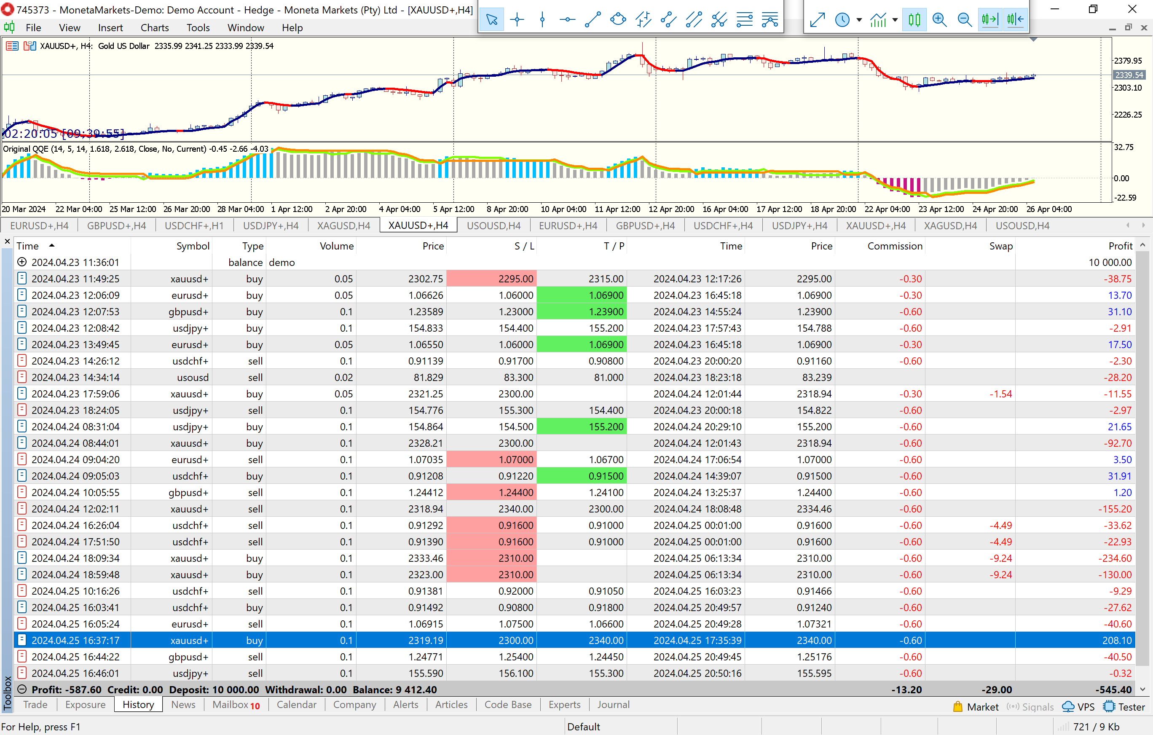Click the zoom in magnifier icon
Image resolution: width=1153 pixels, height=735 pixels.
[939, 20]
